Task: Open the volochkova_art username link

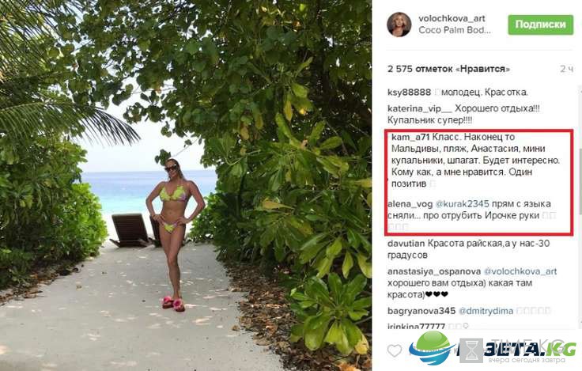Action: coord(452,18)
